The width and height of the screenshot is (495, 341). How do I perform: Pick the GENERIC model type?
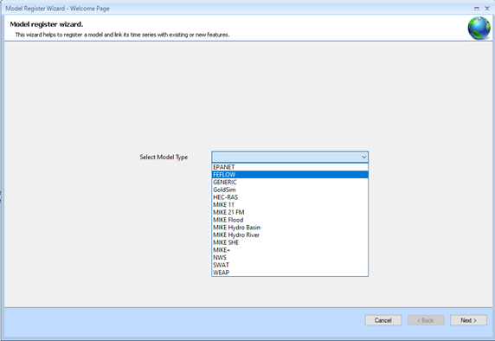click(x=290, y=182)
